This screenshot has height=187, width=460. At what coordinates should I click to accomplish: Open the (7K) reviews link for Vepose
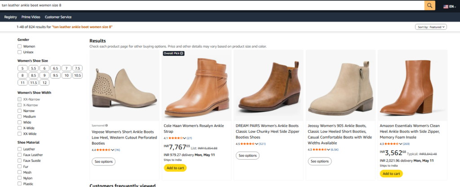coord(117,150)
